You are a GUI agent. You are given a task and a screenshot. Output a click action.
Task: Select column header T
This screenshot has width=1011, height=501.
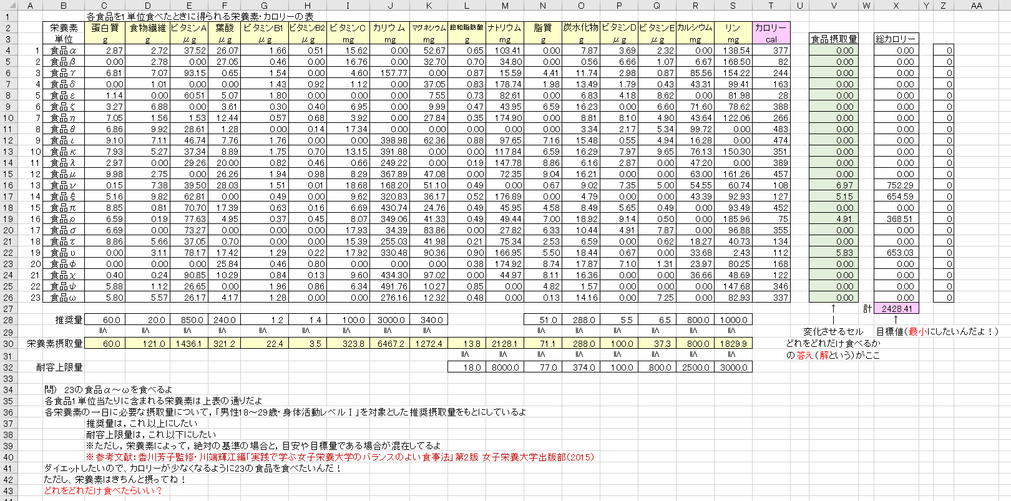(771, 6)
